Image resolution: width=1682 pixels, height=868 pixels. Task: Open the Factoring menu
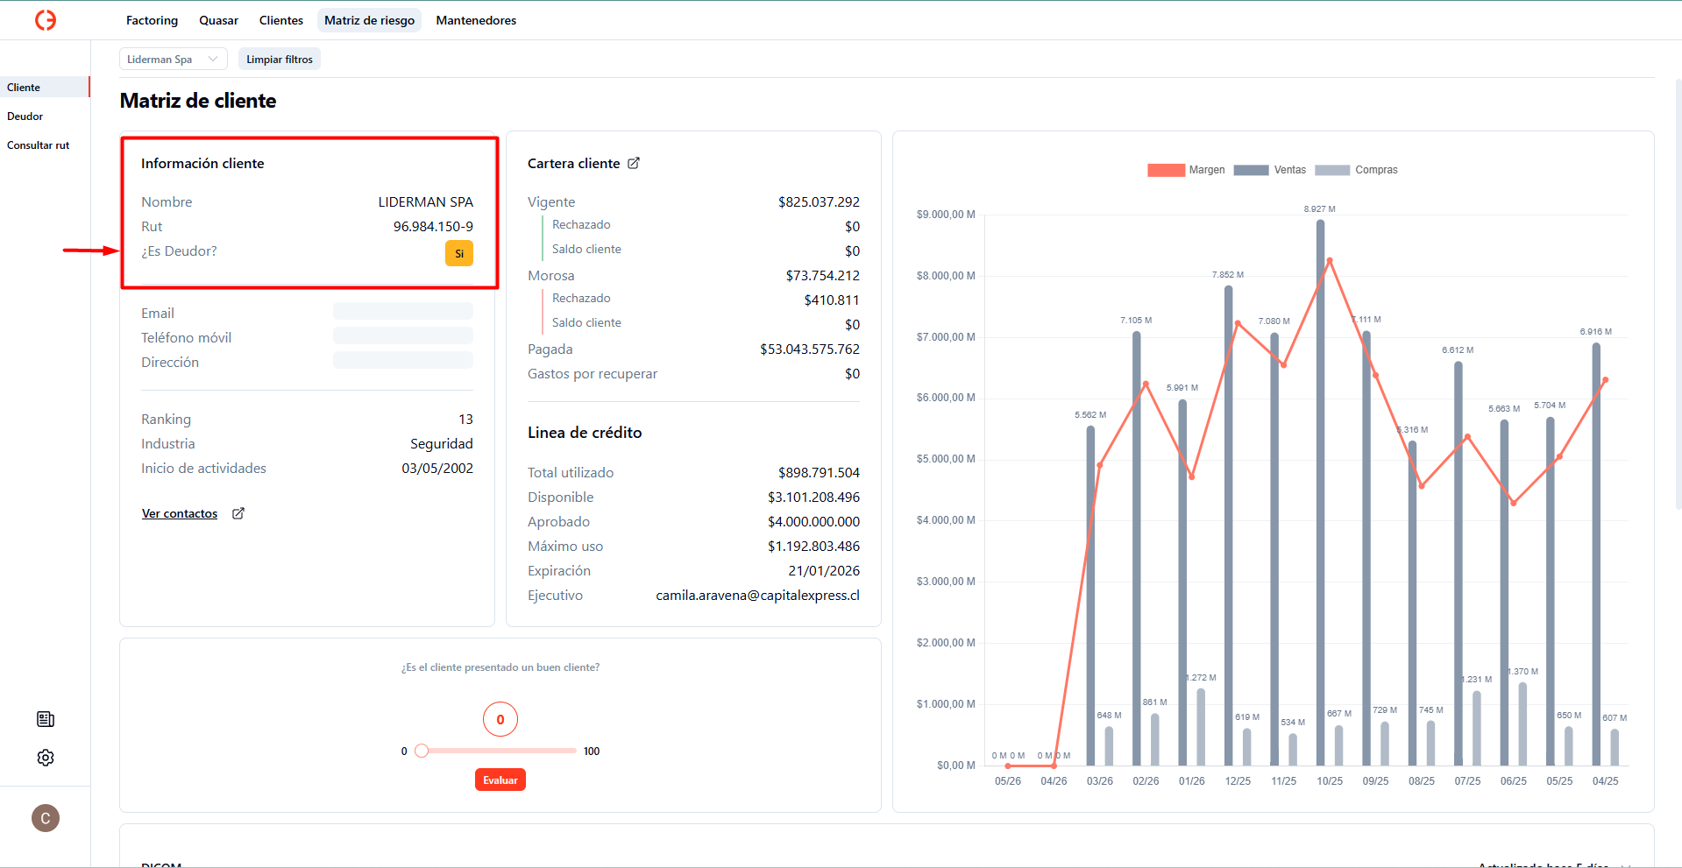[152, 20]
